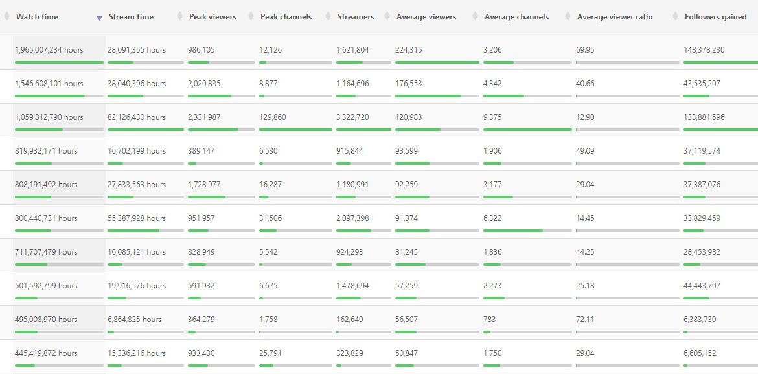
Task: Click sort arrows between Streamers and Average viewers
Action: tap(387, 17)
